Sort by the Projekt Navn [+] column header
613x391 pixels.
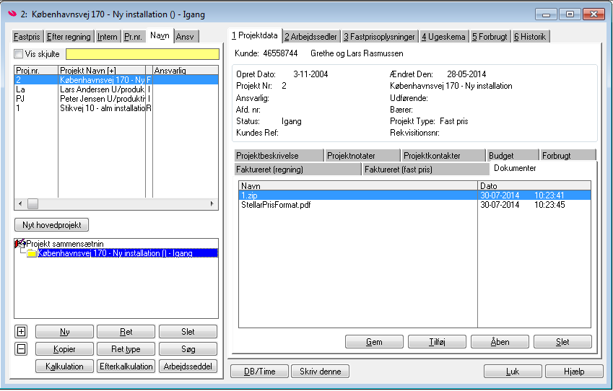pos(102,70)
